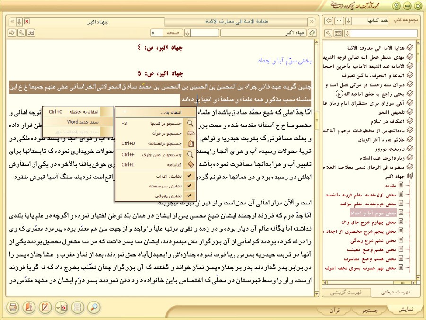Click the dictionary icon in context menu
Image resolution: width=426 pixels, height=320 pixels.
(x=191, y=143)
